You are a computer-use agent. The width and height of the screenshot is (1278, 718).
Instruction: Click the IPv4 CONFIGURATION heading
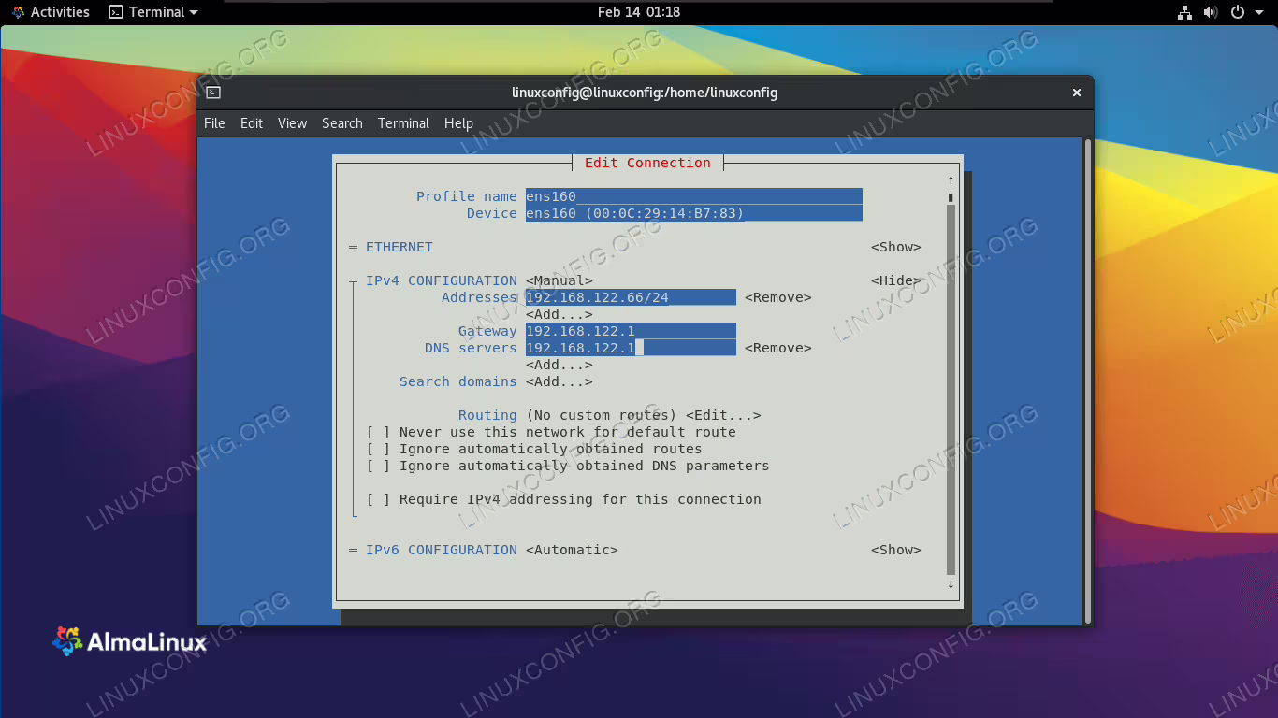click(x=442, y=280)
